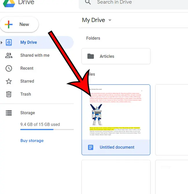The image size is (188, 194).
Task: Select My Drive in the sidebar
Action: coord(29,42)
